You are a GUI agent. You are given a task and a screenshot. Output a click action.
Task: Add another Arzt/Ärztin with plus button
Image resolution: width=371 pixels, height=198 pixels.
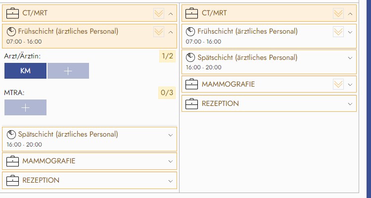pyautogui.click(x=68, y=71)
